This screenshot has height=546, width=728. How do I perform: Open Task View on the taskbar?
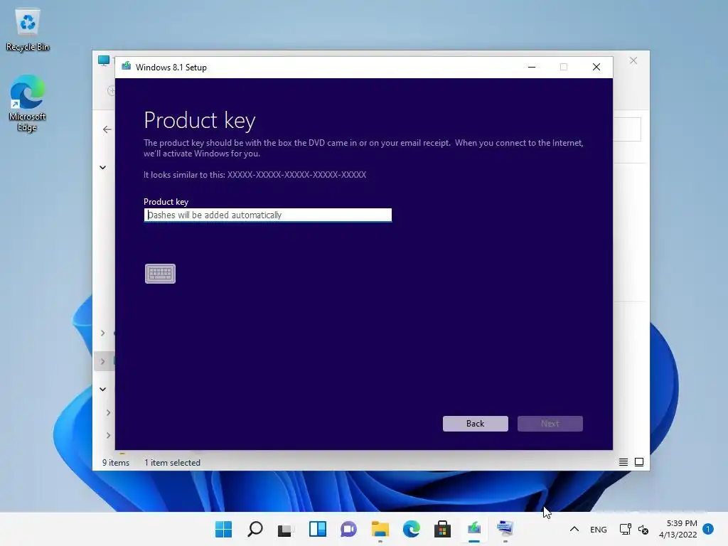pyautogui.click(x=286, y=529)
